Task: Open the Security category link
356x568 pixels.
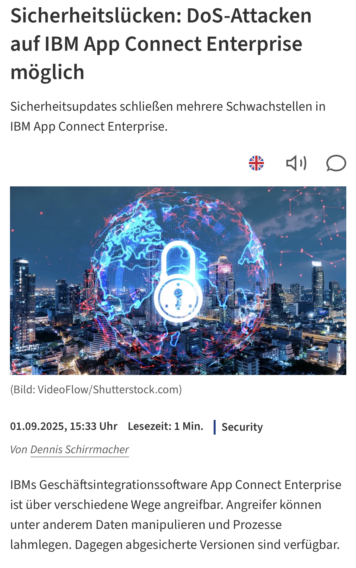Action: point(242,427)
